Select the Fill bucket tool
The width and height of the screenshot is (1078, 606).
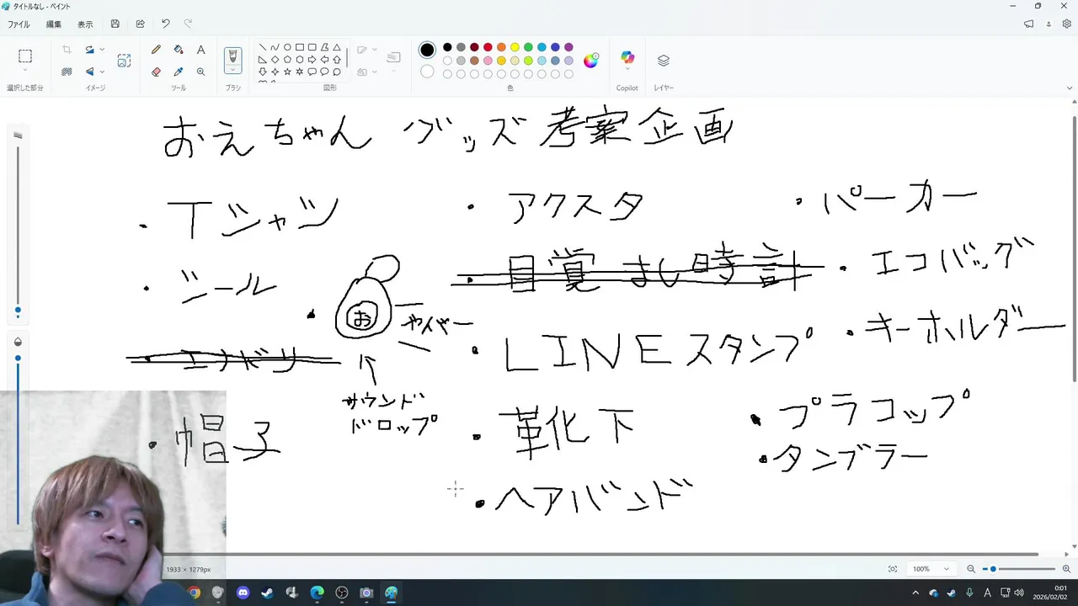pos(179,50)
